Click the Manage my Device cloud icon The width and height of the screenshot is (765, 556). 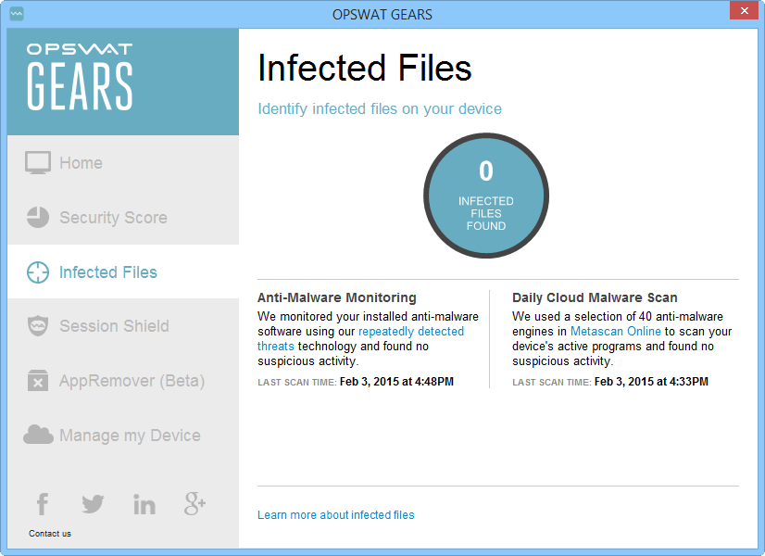(x=38, y=435)
